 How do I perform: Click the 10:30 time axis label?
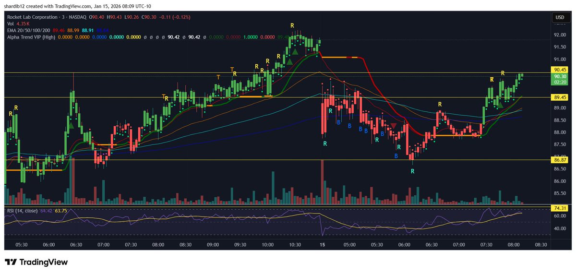click(295, 244)
